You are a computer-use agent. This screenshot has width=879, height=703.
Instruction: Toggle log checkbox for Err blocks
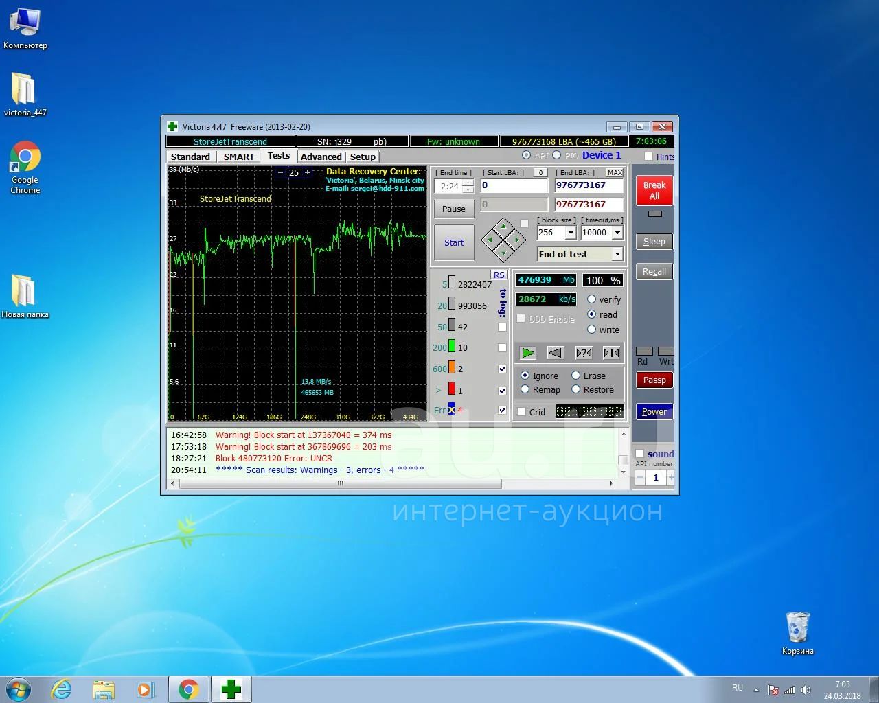point(502,410)
